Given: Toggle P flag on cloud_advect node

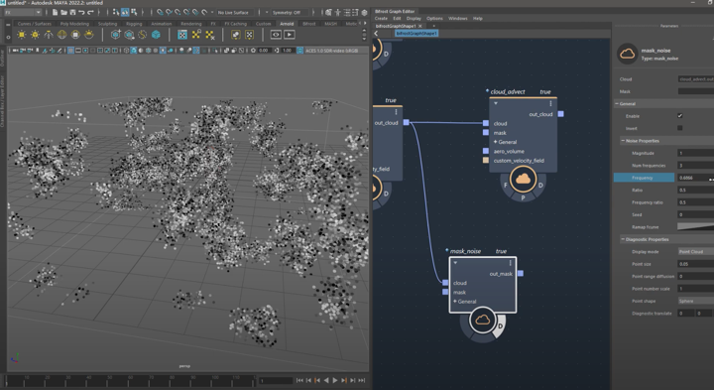Looking at the screenshot, I should click(x=523, y=197).
